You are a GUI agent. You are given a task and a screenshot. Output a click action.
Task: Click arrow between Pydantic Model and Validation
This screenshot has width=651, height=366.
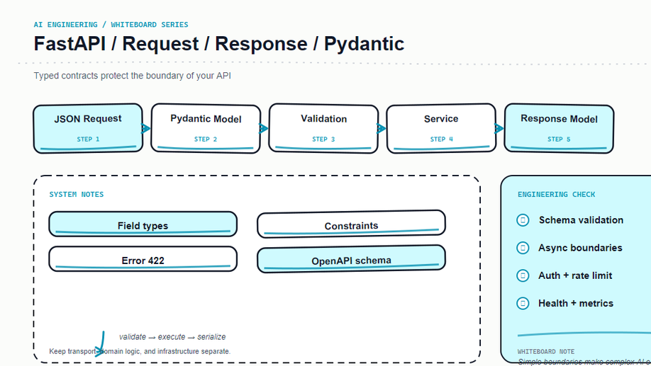(263, 129)
